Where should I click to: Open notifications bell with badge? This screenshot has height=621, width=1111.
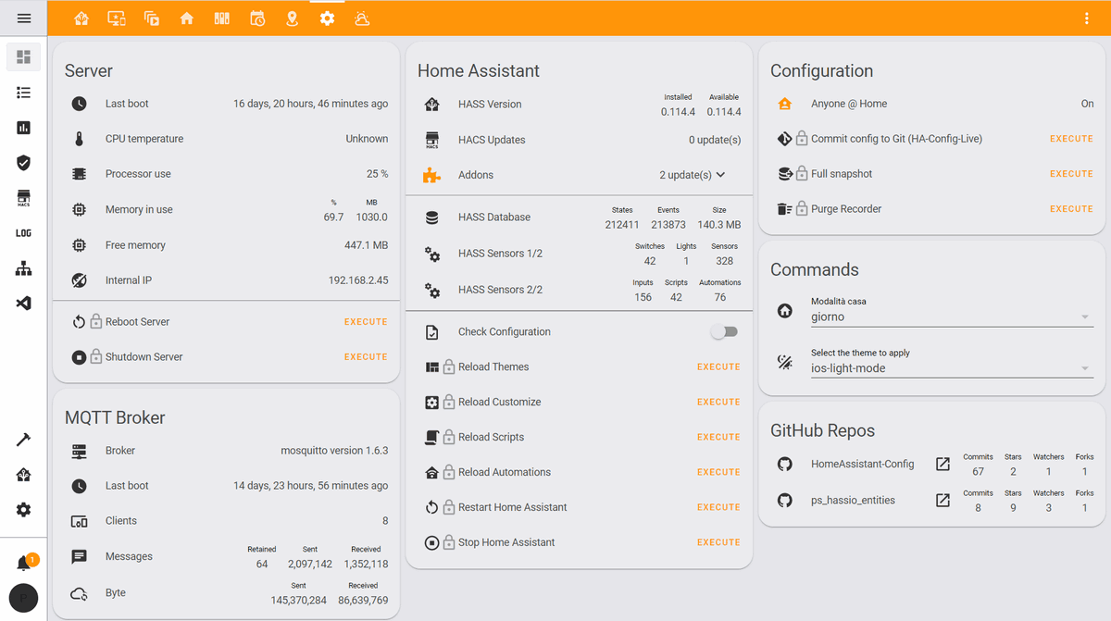click(x=25, y=563)
